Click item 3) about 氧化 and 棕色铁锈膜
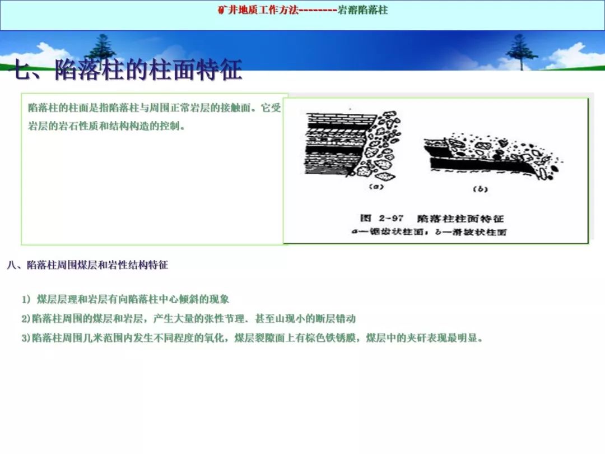This screenshot has height=454, width=605. [x=252, y=338]
